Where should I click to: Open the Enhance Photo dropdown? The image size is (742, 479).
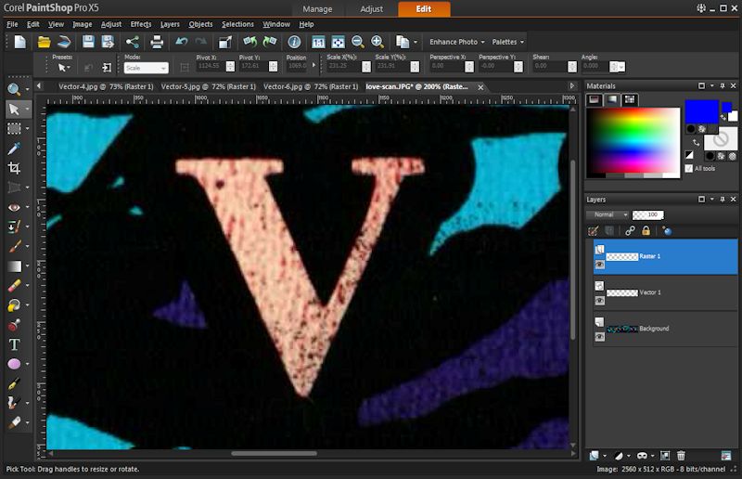coord(456,42)
